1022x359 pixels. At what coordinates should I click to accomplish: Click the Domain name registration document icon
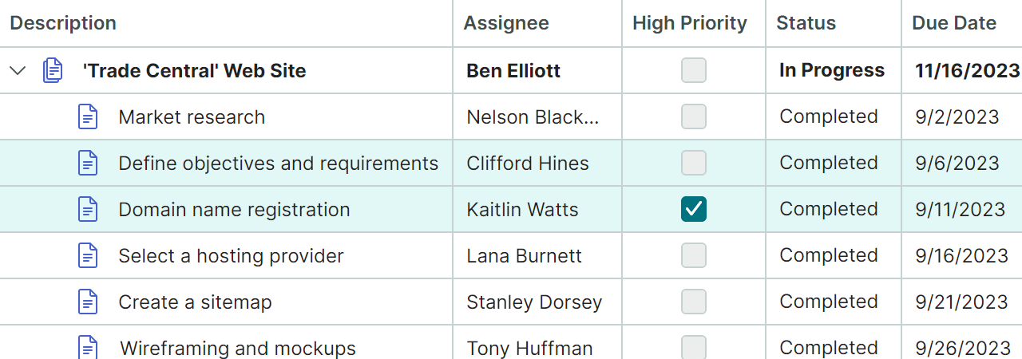tap(88, 209)
